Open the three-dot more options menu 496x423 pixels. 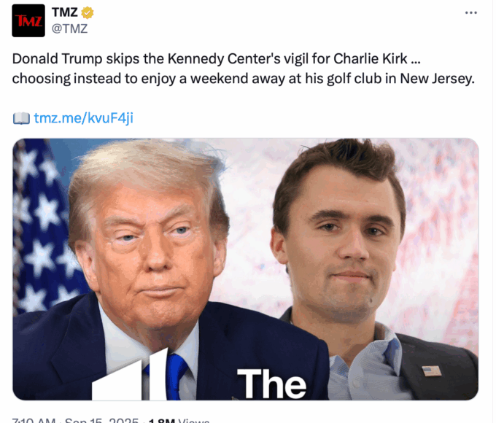pyautogui.click(x=470, y=12)
